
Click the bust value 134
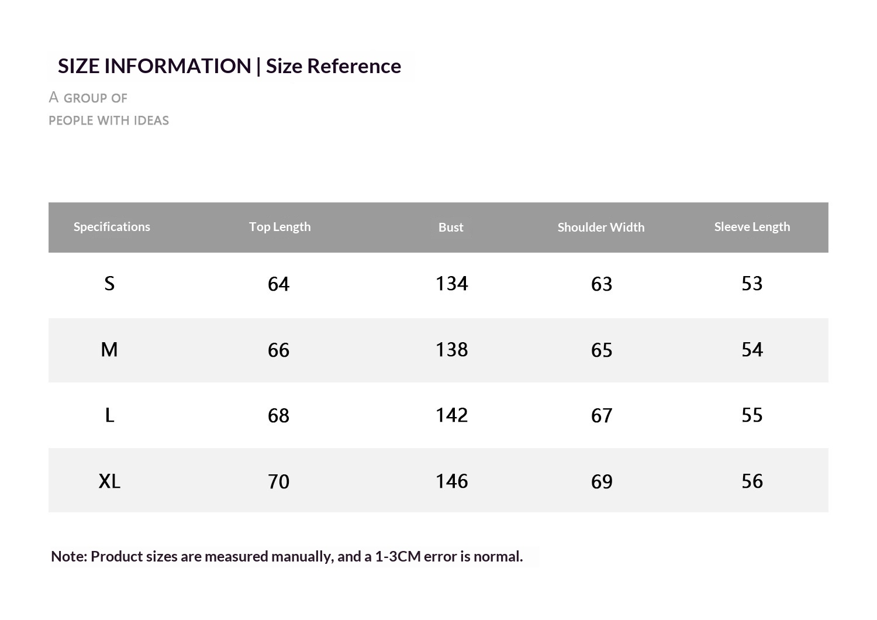pos(451,284)
